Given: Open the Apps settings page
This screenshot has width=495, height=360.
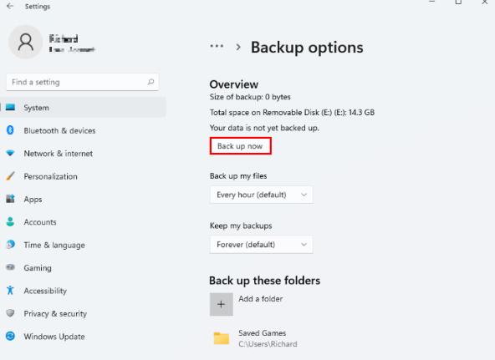Looking at the screenshot, I should point(83,200).
